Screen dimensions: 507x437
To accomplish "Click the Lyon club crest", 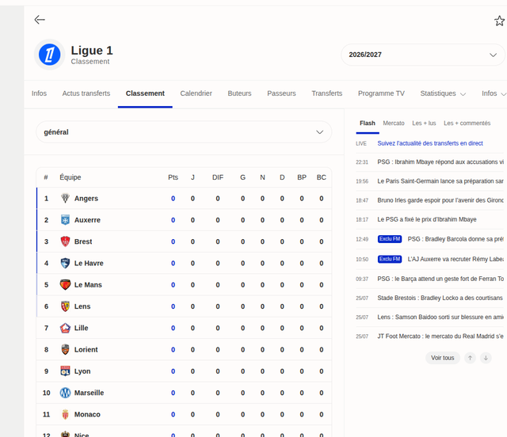I will click(x=65, y=371).
